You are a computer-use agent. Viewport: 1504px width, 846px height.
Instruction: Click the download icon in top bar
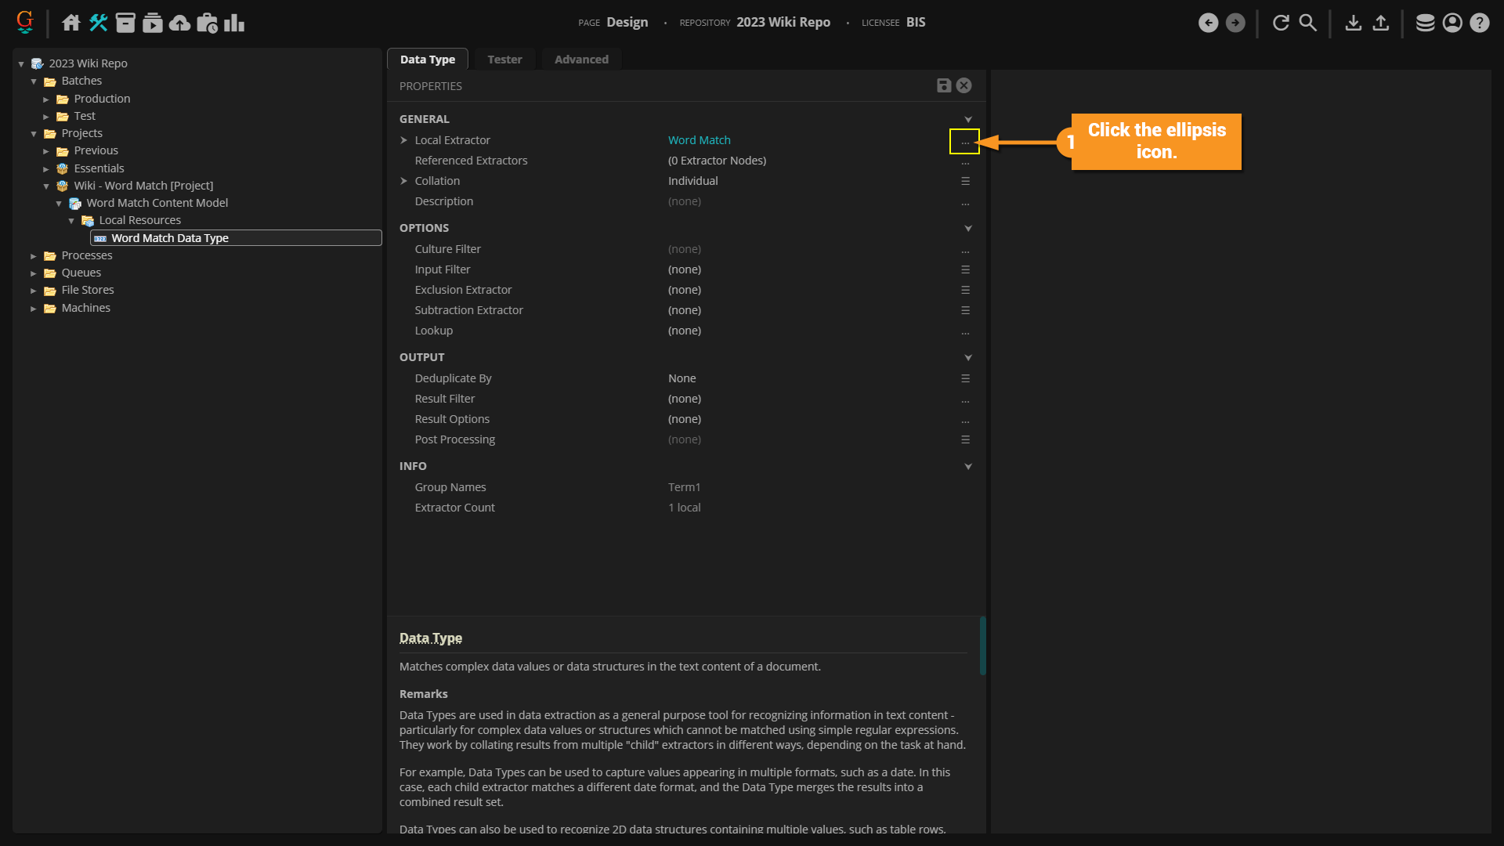click(1353, 23)
